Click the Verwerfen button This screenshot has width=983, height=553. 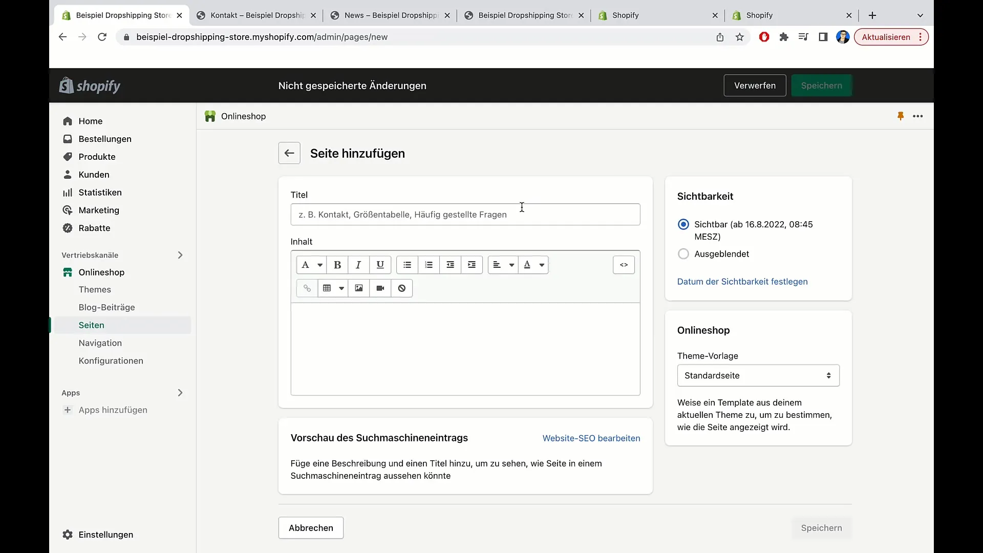(755, 86)
